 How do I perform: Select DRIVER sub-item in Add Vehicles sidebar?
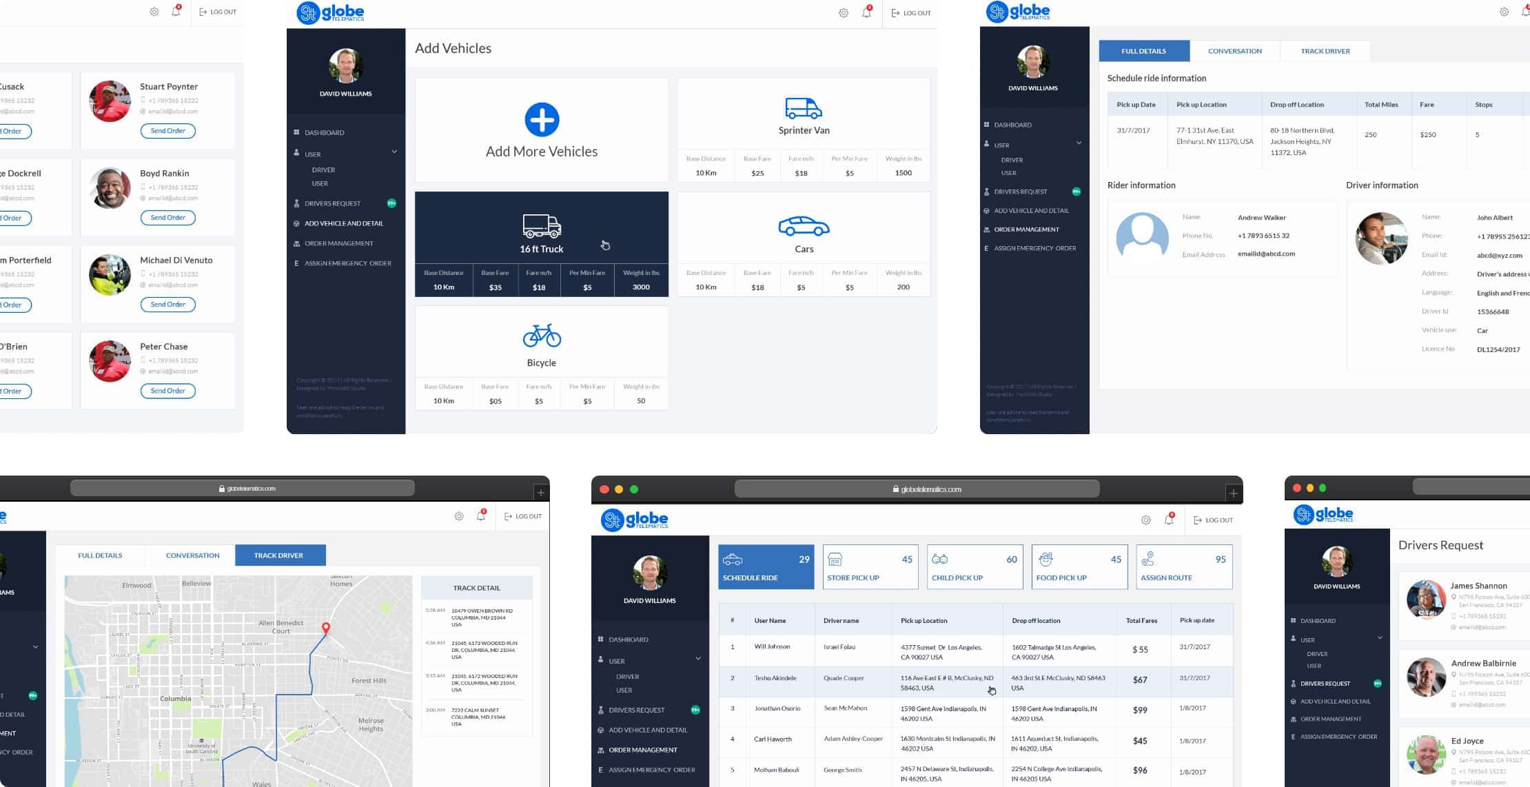pos(323,170)
